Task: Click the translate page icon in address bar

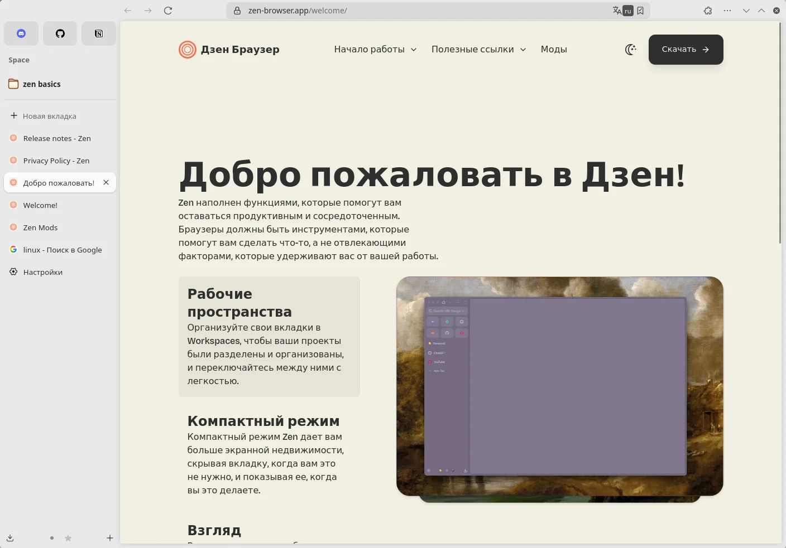Action: click(x=617, y=11)
